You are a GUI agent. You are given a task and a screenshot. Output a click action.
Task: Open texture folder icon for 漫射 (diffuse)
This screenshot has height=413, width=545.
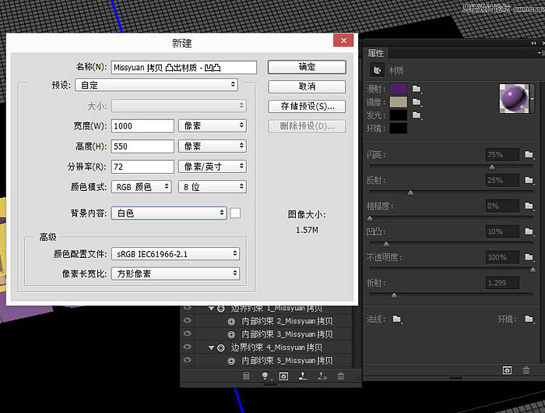tap(417, 89)
